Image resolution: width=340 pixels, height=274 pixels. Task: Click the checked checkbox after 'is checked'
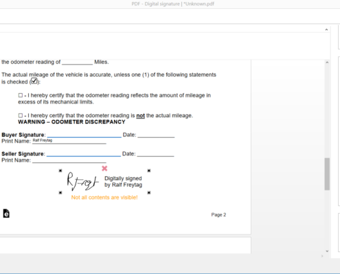[x=34, y=81]
